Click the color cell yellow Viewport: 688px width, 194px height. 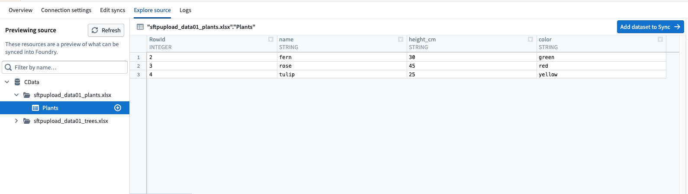click(601, 75)
